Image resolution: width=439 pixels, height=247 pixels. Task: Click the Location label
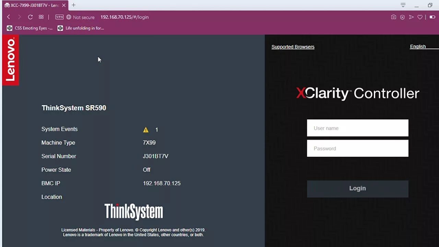click(52, 197)
